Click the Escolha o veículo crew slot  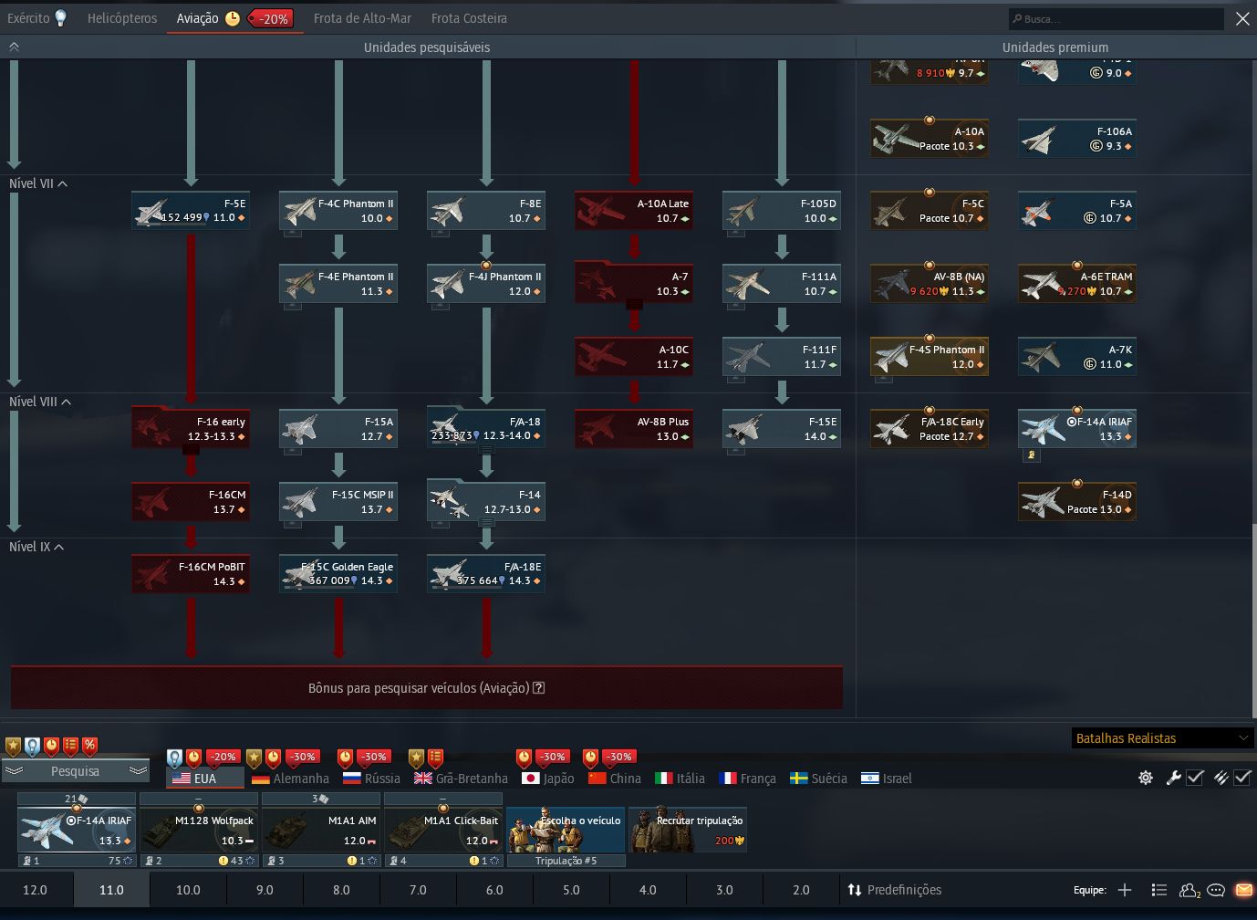(x=566, y=830)
